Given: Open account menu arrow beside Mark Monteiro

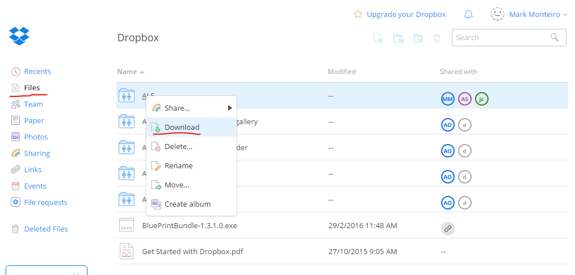Looking at the screenshot, I should tap(565, 15).
